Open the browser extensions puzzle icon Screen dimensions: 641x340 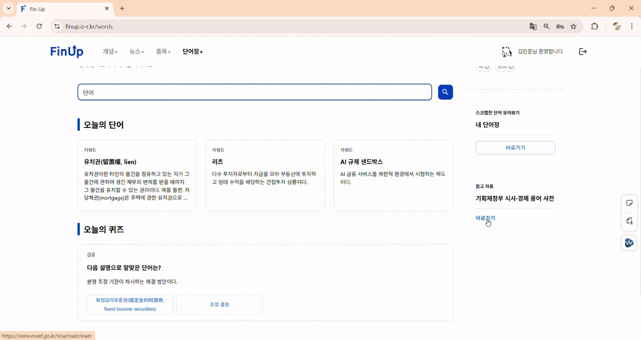(594, 26)
